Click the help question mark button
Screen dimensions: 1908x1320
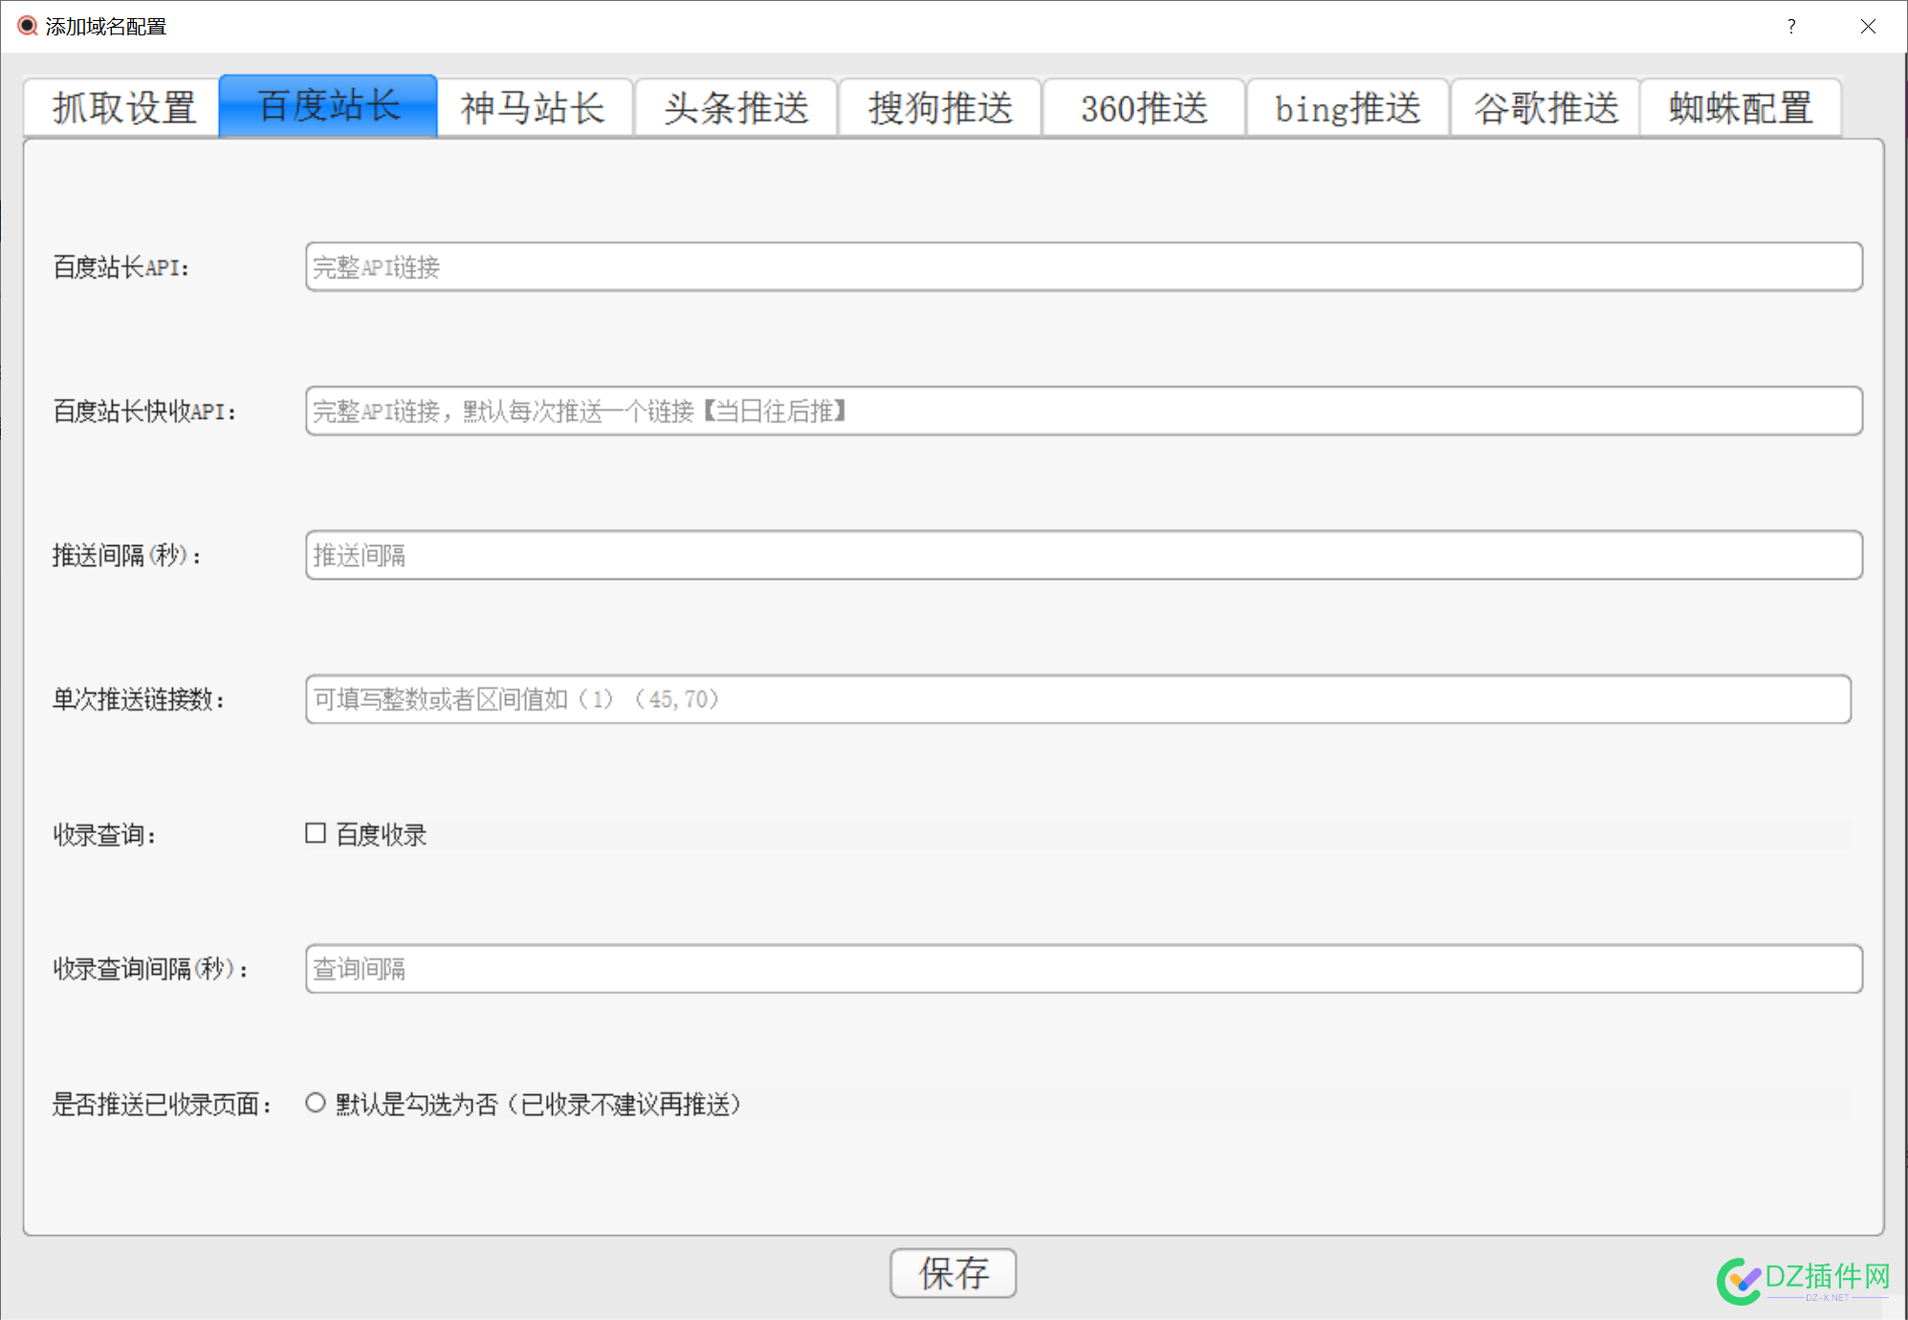coord(1791,27)
